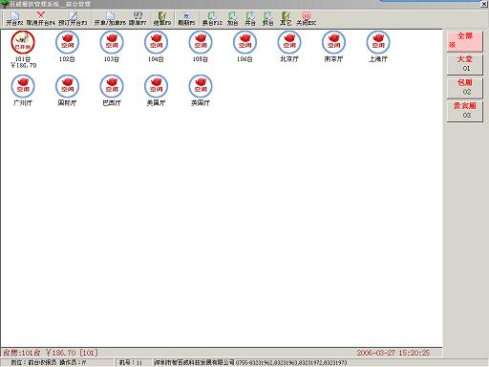Click the 加台 add-table icon
Image resolution: width=489 pixels, height=367 pixels.
232,19
